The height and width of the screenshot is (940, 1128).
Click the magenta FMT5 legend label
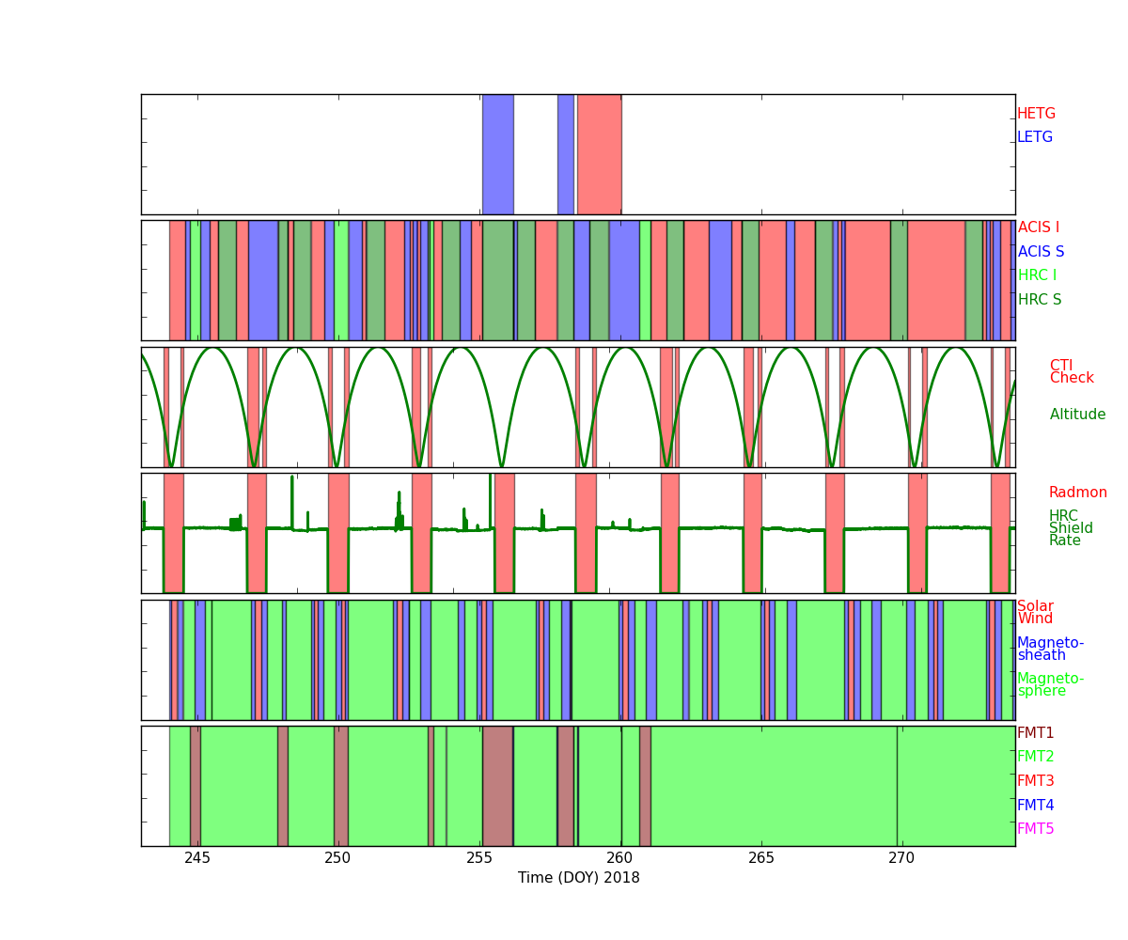click(1035, 829)
